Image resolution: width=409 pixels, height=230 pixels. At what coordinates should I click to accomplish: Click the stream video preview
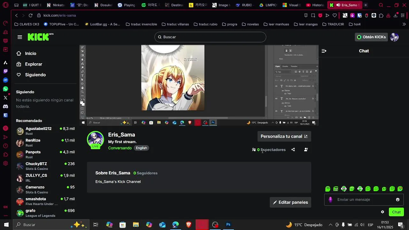199,85
